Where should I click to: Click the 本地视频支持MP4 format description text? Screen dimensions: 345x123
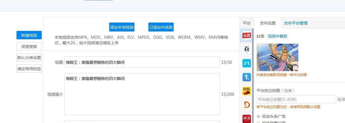[x=141, y=40]
